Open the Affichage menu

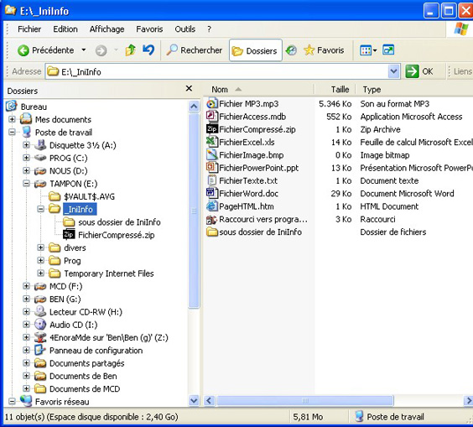click(x=107, y=29)
